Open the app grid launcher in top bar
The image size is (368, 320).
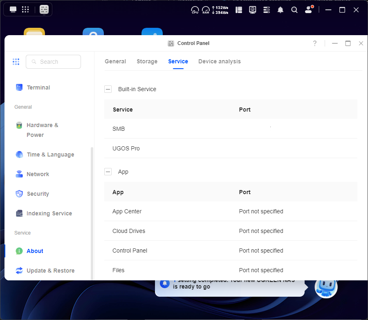click(x=25, y=9)
